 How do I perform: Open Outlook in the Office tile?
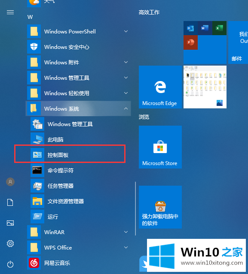tap(190, 28)
